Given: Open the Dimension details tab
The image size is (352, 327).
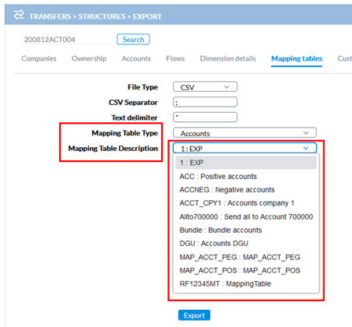Looking at the screenshot, I should 228,58.
